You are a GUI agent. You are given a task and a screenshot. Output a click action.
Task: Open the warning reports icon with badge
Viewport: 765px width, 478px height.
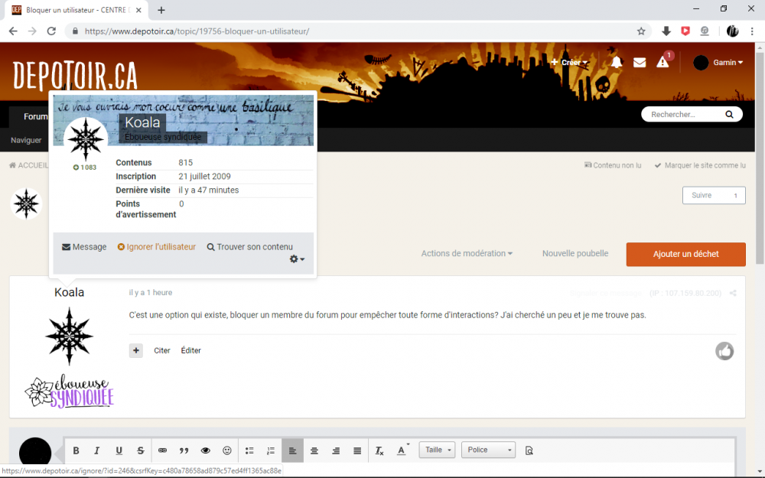pyautogui.click(x=662, y=63)
